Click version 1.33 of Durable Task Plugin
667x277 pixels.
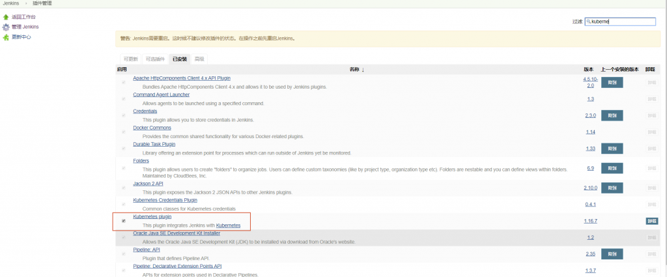pyautogui.click(x=590, y=149)
